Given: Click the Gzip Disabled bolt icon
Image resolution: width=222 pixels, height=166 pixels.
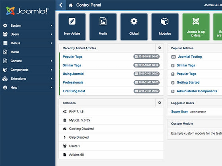Looking at the screenshot, I should (65, 137).
